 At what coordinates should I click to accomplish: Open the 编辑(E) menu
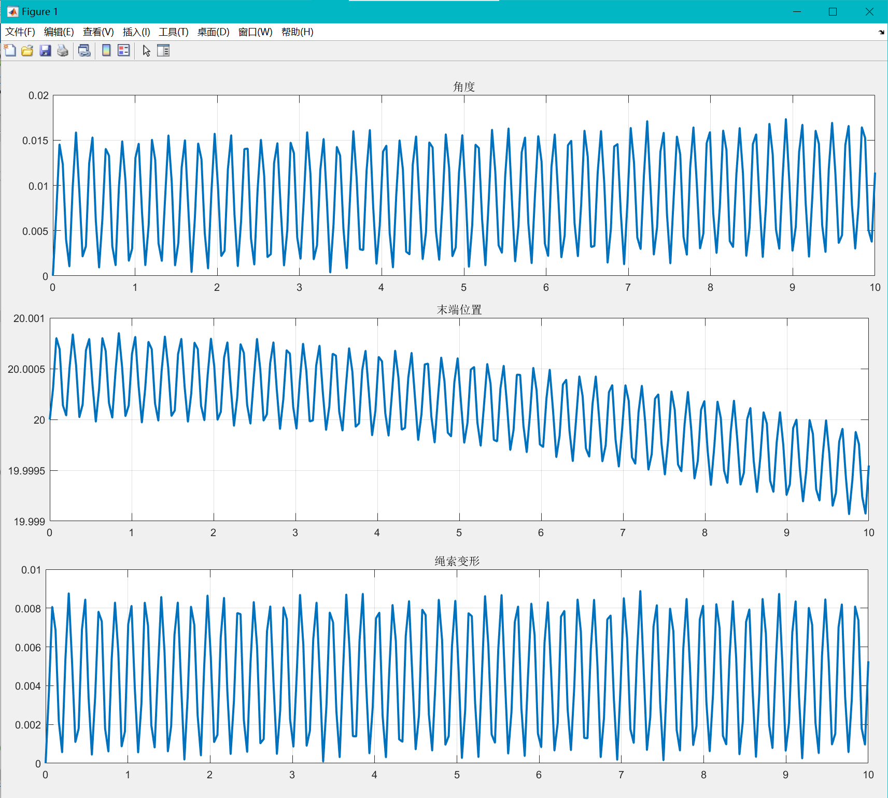[x=59, y=32]
